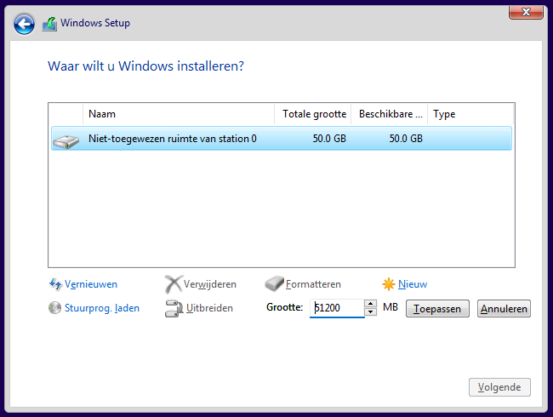Click the Vernieuwen refresh arrows icon

(x=55, y=284)
